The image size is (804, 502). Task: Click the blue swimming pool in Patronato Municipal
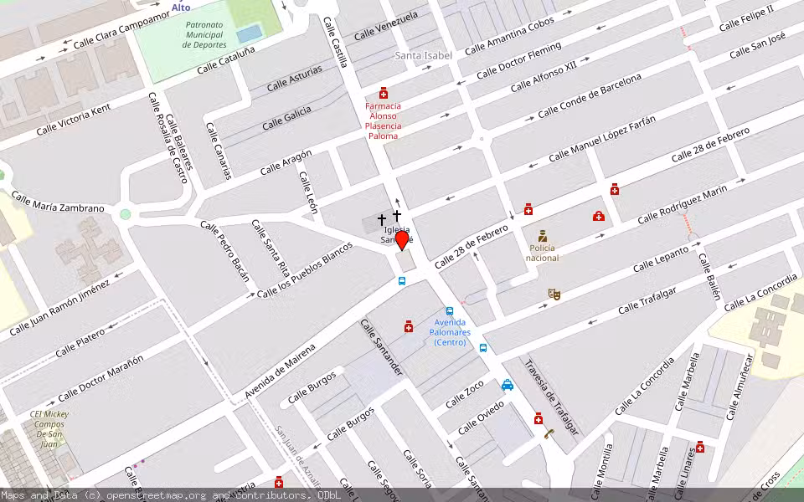point(250,34)
